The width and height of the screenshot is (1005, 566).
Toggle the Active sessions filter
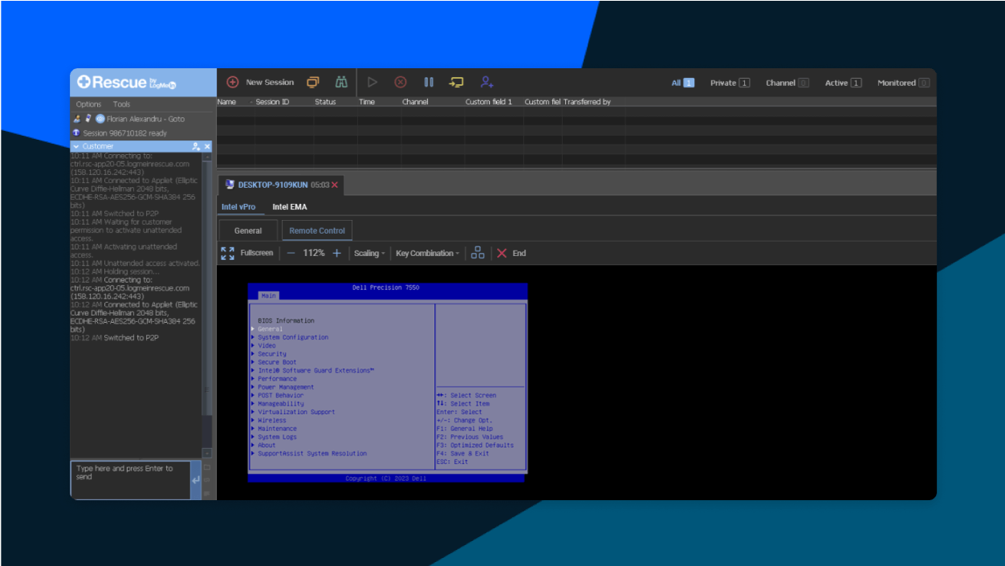click(843, 82)
